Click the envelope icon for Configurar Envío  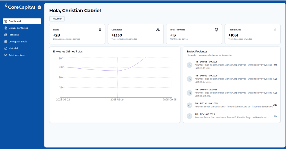6,42
